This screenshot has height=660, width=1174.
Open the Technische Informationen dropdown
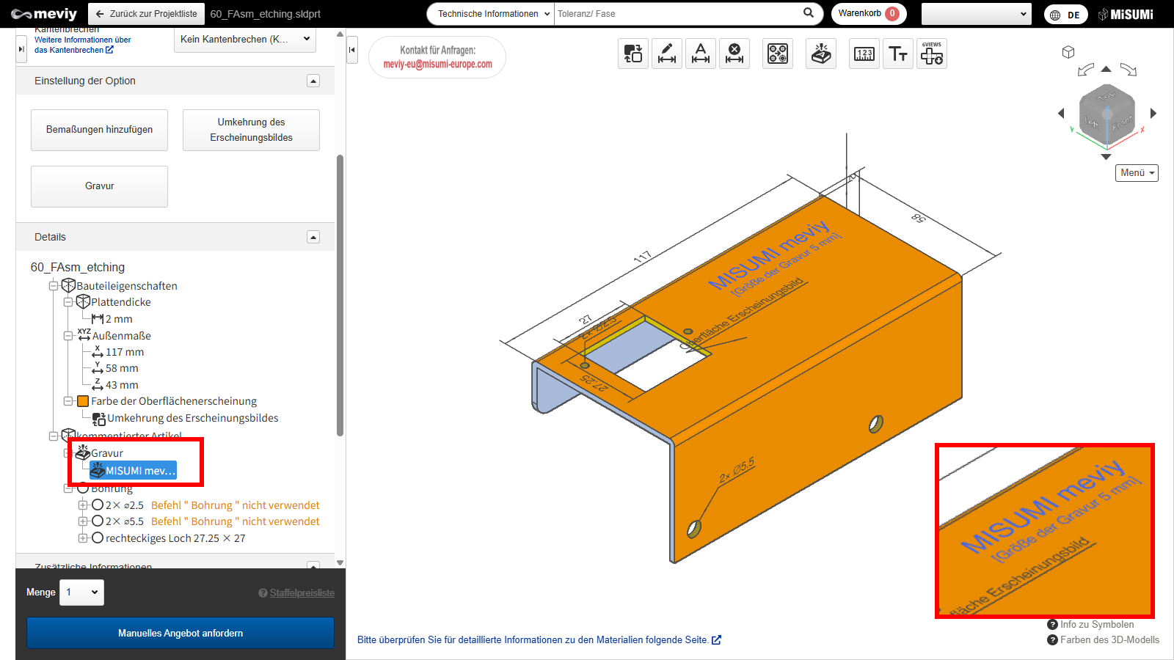tap(490, 14)
